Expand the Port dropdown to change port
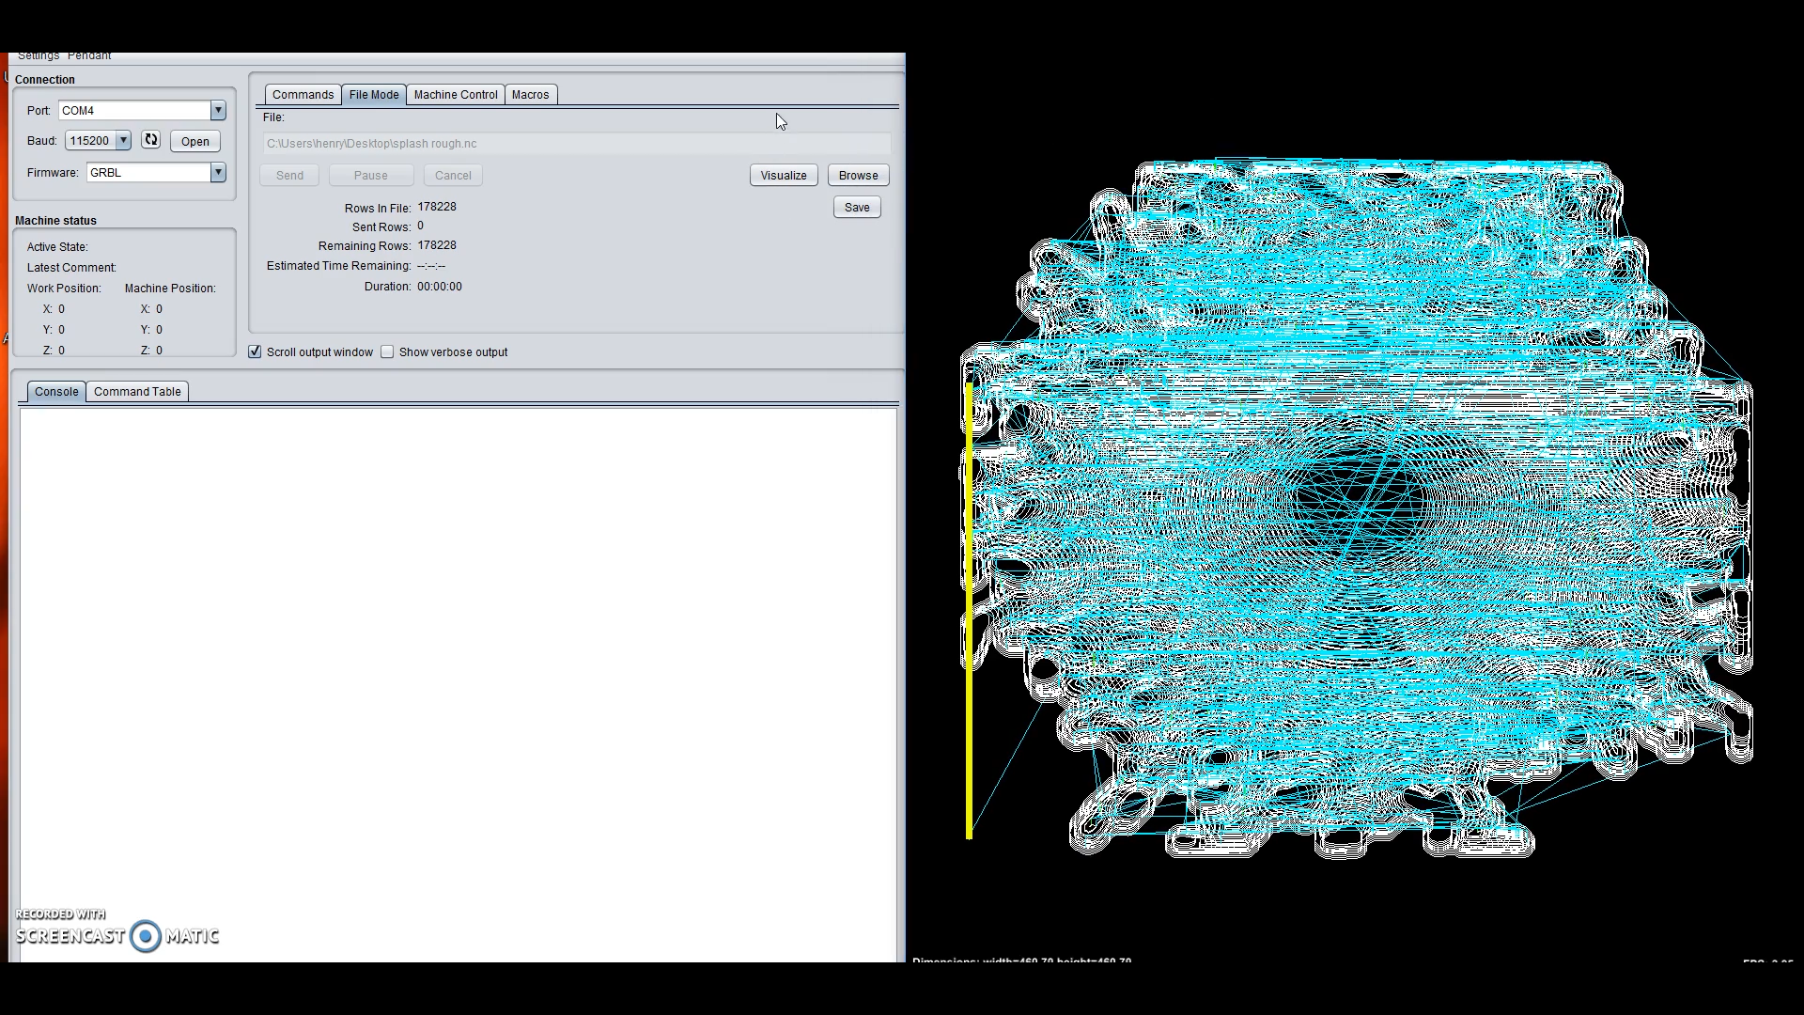Viewport: 1804px width, 1015px height. [218, 110]
